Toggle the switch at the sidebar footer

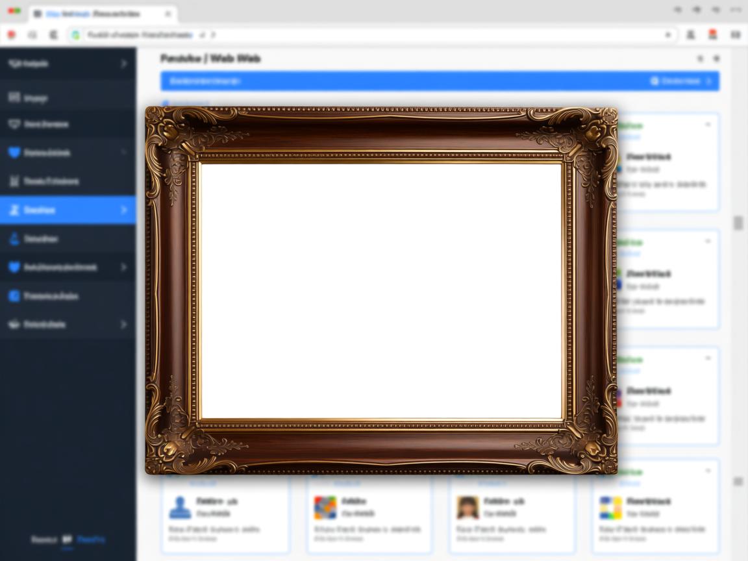tap(67, 540)
